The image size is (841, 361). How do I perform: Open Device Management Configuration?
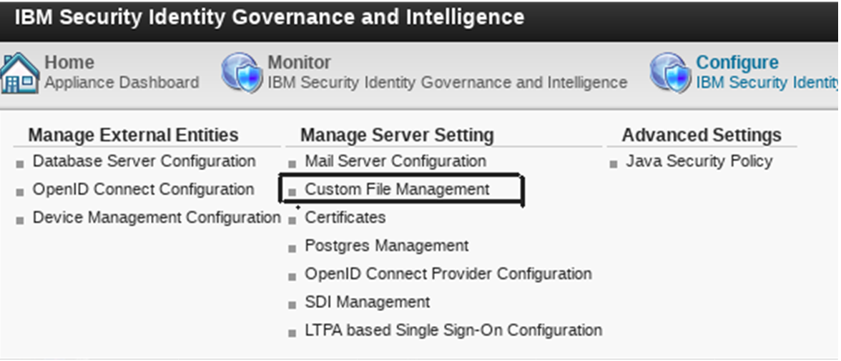tap(157, 217)
